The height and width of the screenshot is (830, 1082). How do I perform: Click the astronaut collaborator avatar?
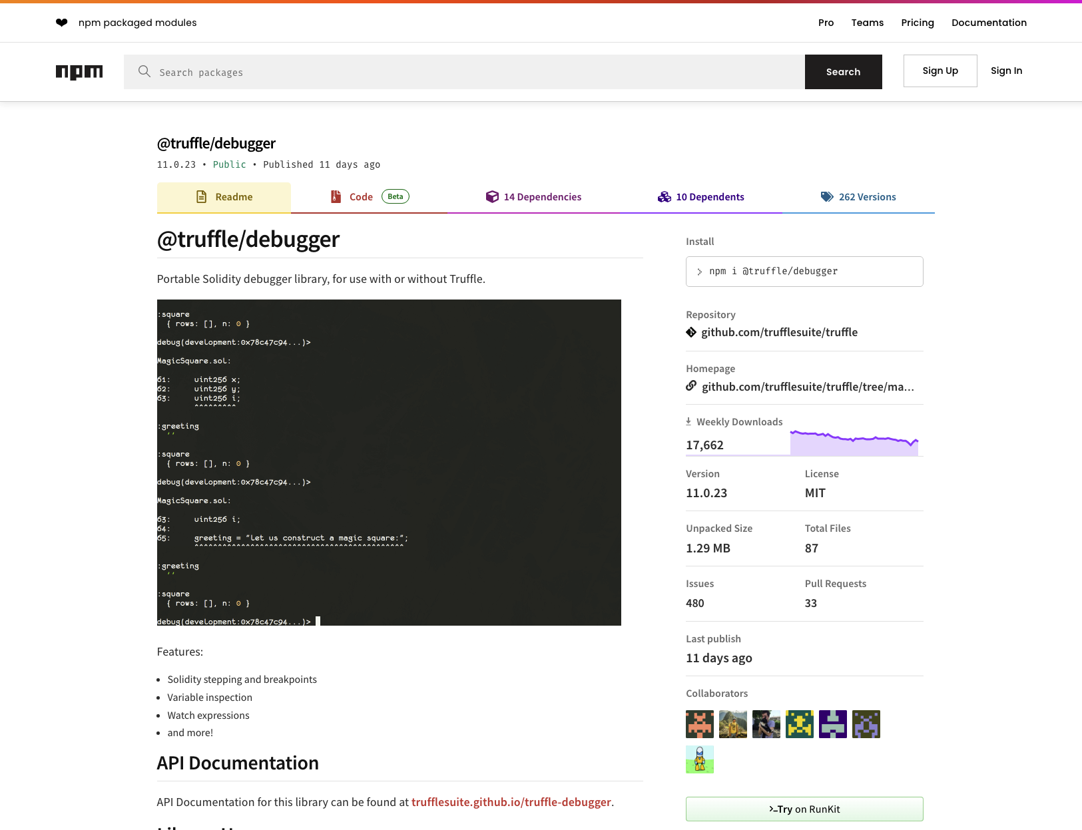point(699,759)
